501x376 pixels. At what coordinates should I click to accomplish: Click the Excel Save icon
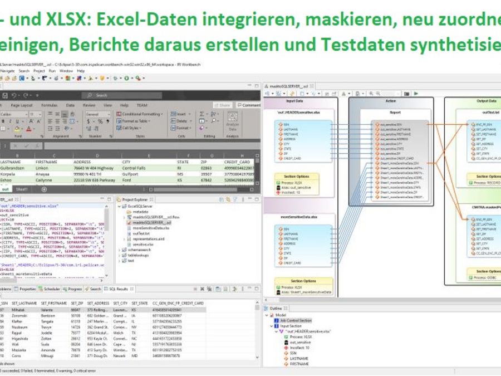(x=5, y=95)
